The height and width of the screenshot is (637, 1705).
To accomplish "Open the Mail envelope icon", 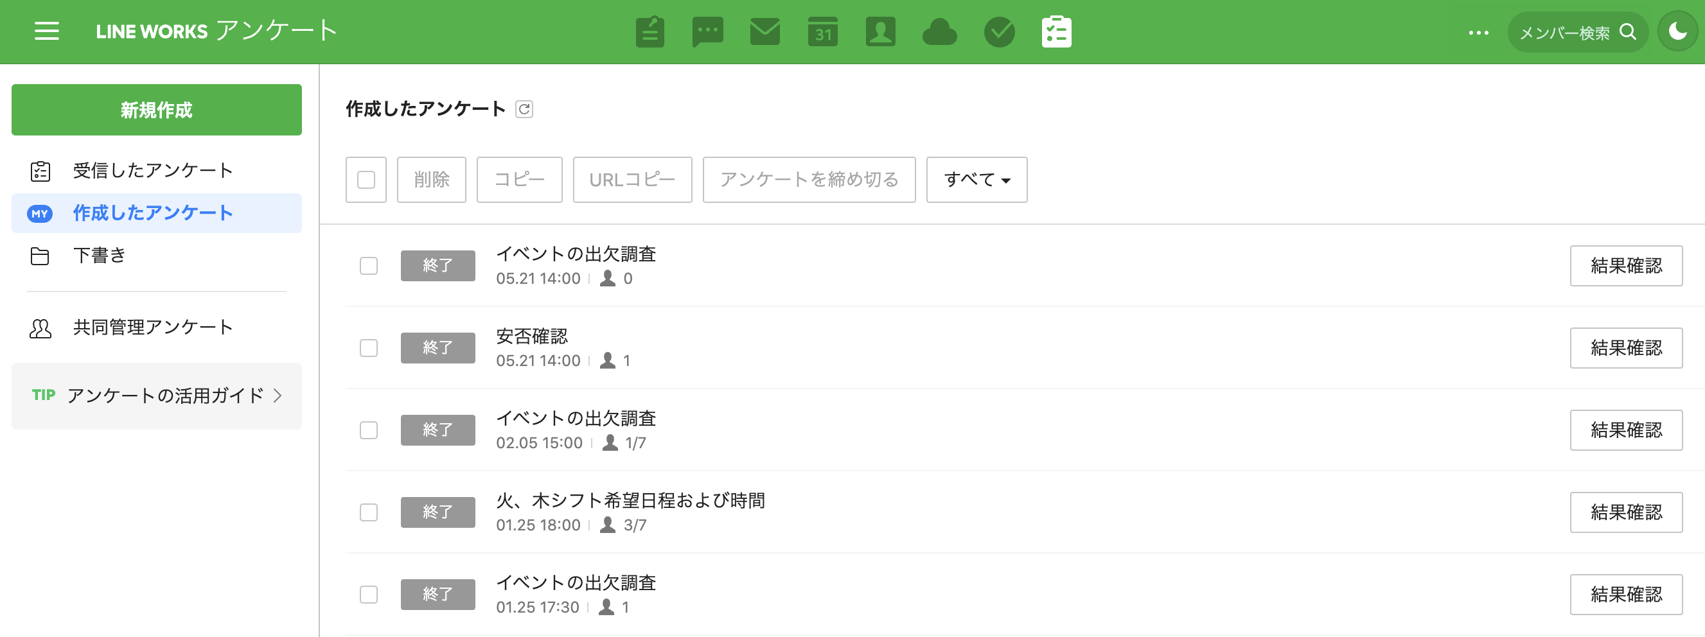I will click(x=765, y=31).
